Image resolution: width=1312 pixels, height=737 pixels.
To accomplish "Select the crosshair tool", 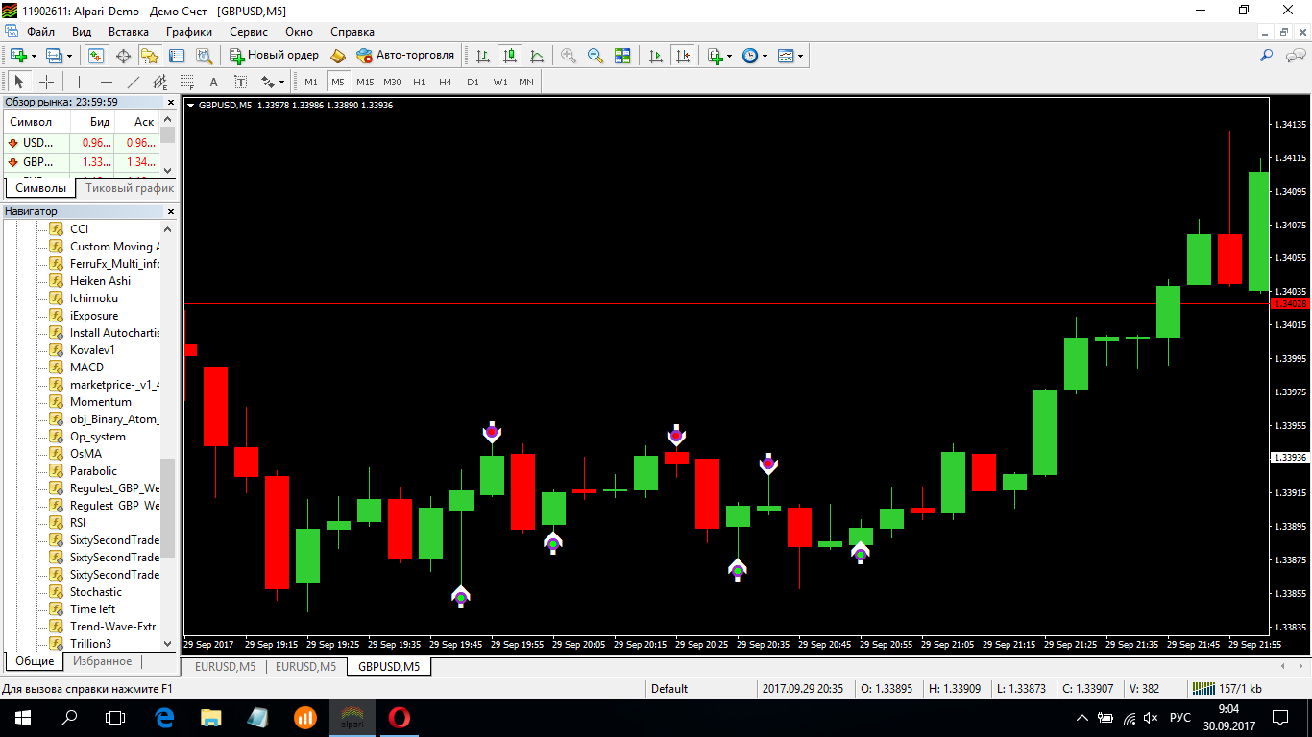I will click(x=45, y=82).
